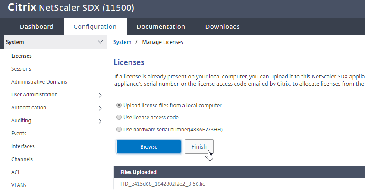Switch to the Configuration tab
Viewport: 365px width, 196px height.
(x=95, y=27)
